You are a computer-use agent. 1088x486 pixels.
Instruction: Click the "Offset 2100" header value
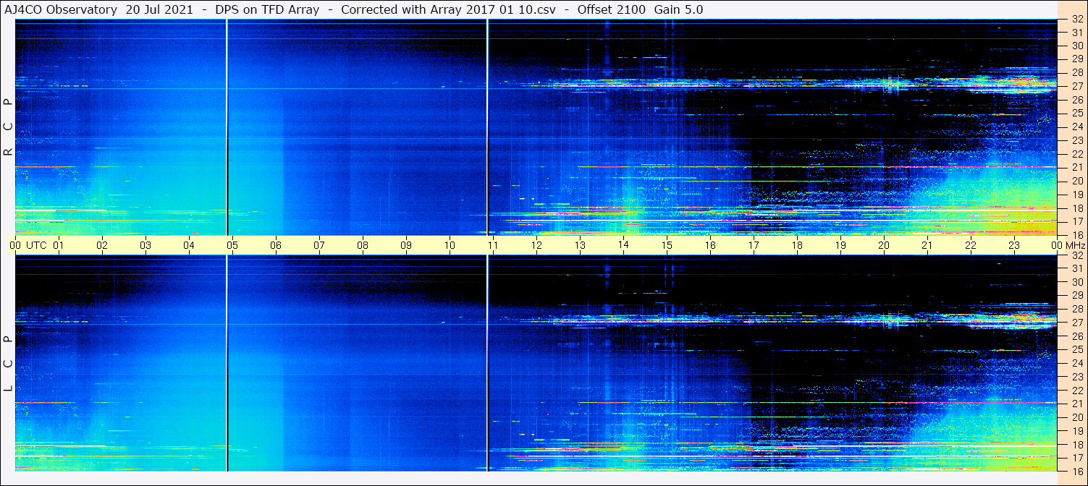click(x=612, y=9)
